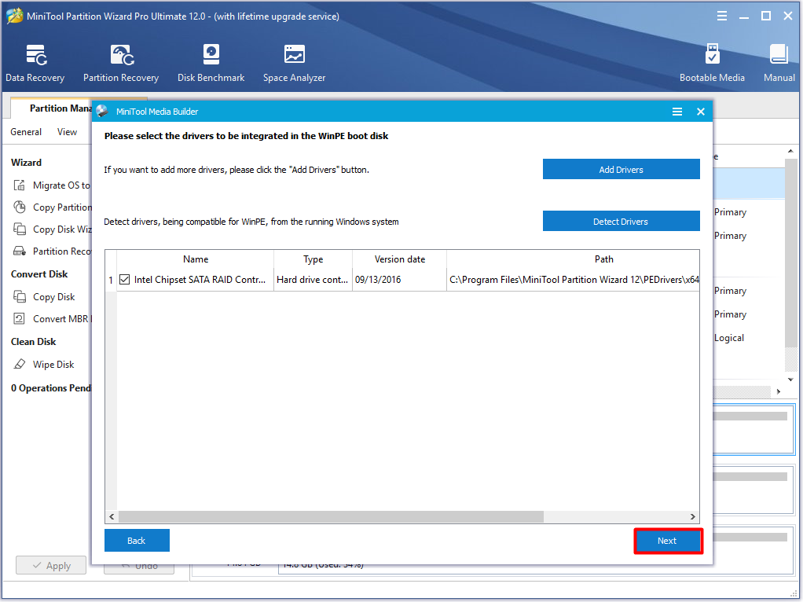Viewport: 803px width, 602px height.
Task: Sort drivers by Version date column
Action: (x=399, y=259)
